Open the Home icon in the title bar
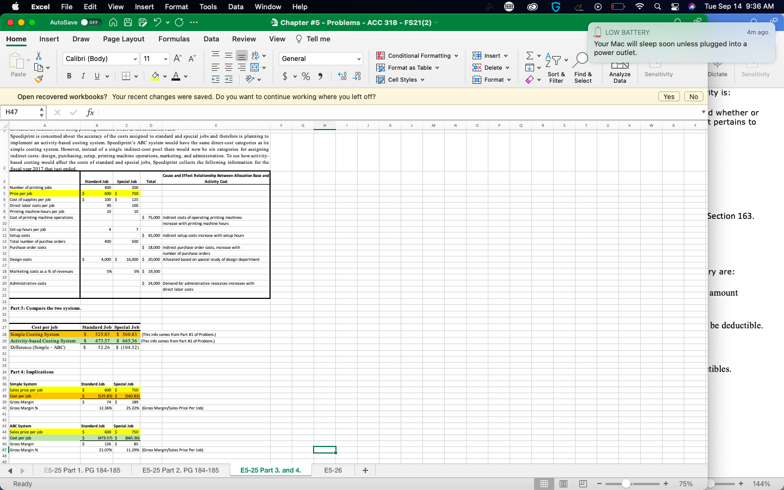Screen dimensions: 784x490 [x=113, y=22]
